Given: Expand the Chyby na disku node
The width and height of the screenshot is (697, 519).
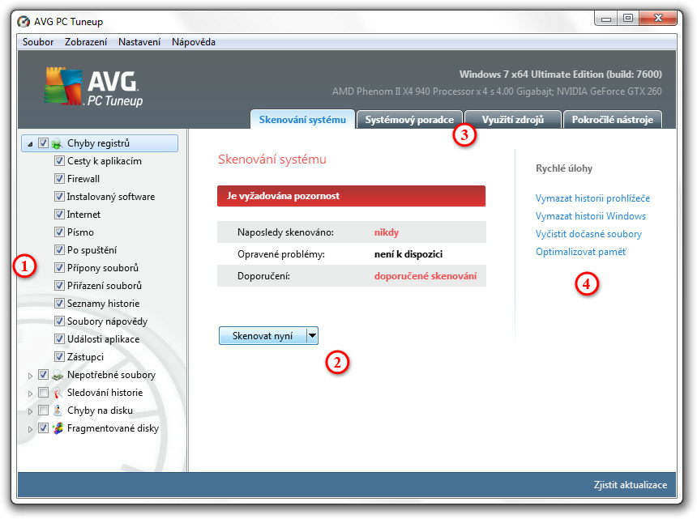Looking at the screenshot, I should point(30,411).
